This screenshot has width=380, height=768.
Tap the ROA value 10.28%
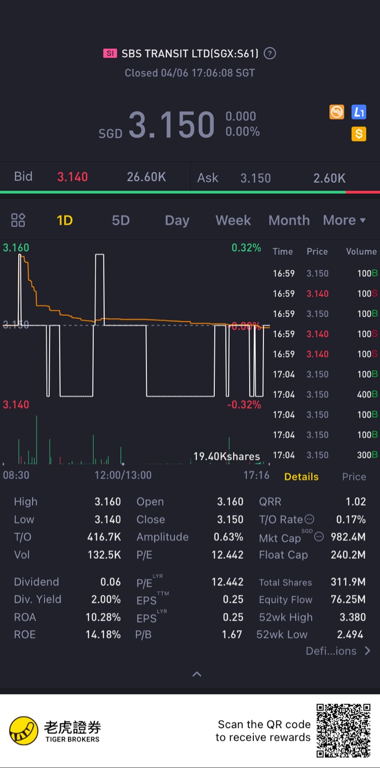point(103,617)
